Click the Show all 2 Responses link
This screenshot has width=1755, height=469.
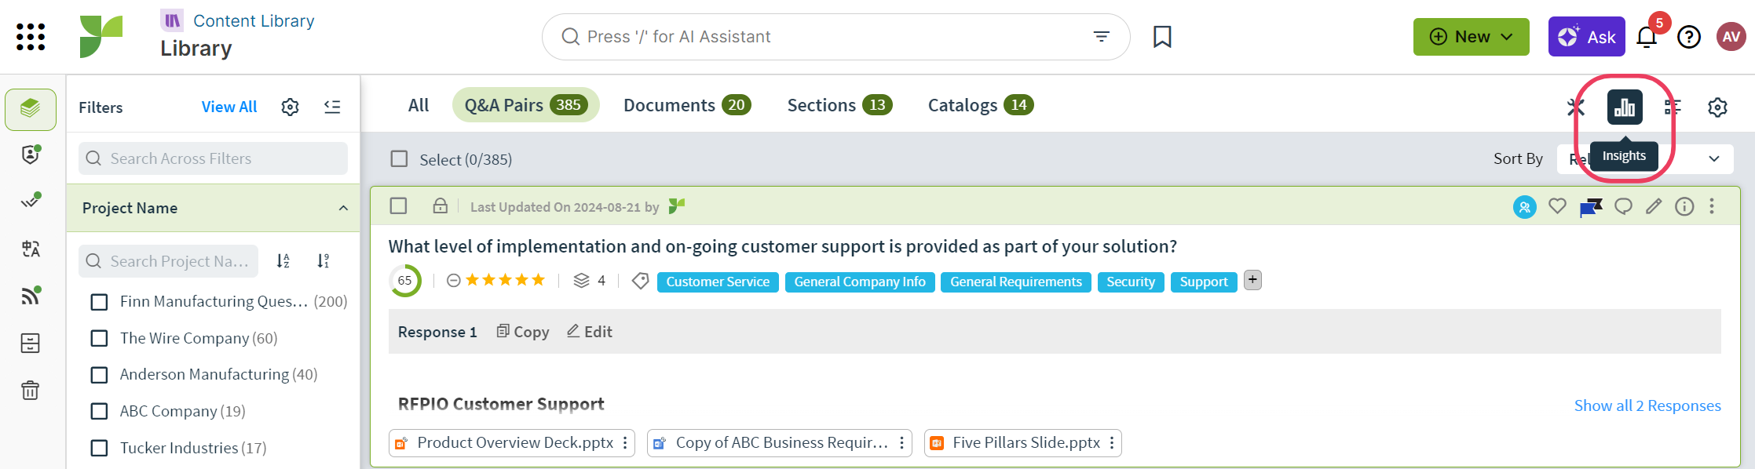[x=1647, y=405]
